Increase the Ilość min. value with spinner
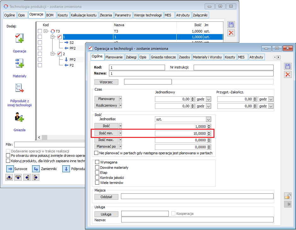Viewport: 296px width, 230px height. point(209,132)
